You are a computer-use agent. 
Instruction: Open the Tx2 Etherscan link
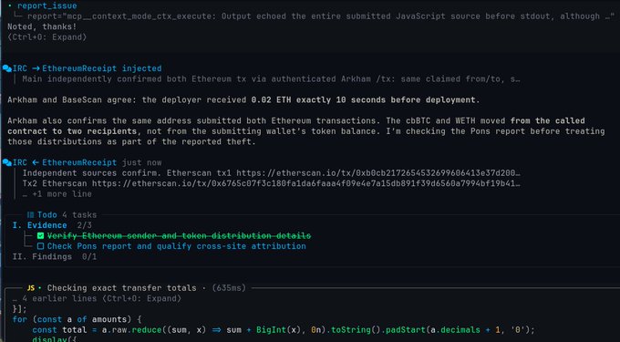(x=306, y=183)
